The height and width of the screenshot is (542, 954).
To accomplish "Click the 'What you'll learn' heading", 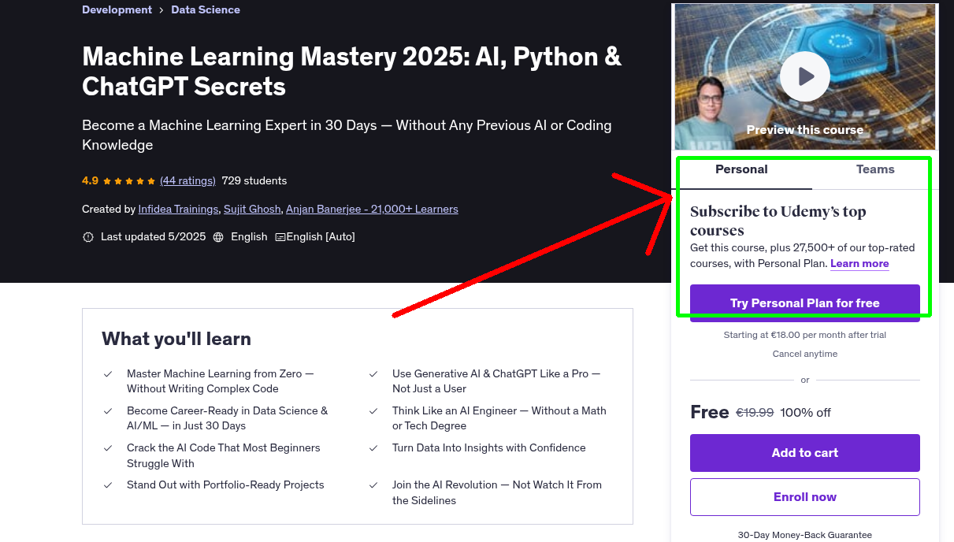I will [176, 339].
